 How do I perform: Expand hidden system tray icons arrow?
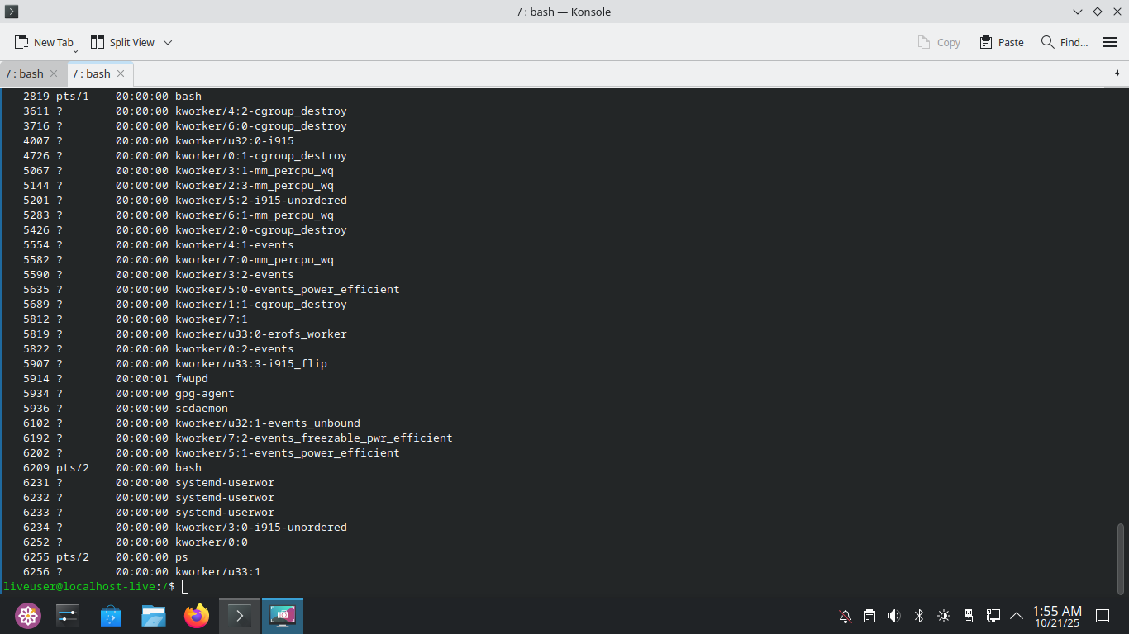coord(1017,616)
